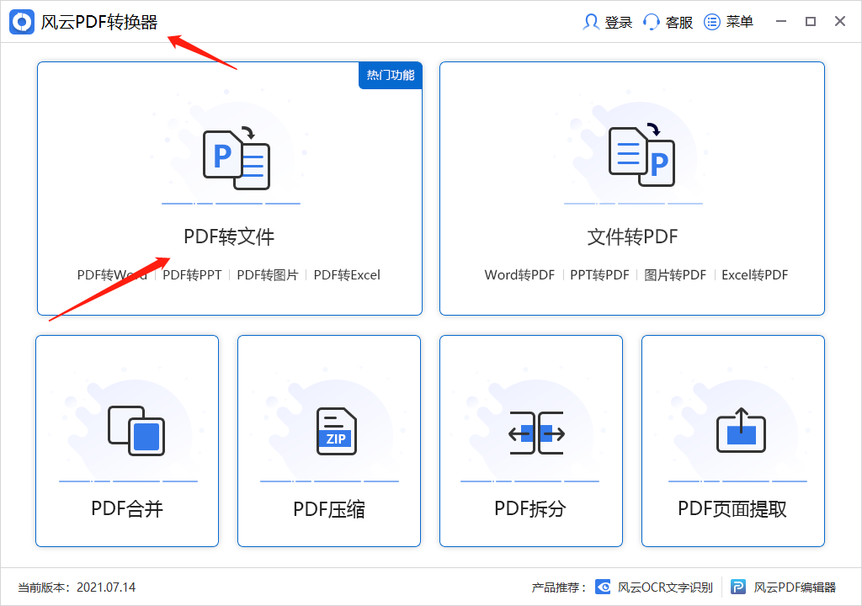Click the PDF转文件 document icon
The height and width of the screenshot is (606, 862).
click(x=237, y=159)
